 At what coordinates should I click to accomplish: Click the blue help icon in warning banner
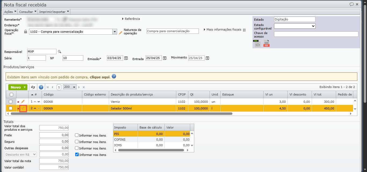point(114,76)
